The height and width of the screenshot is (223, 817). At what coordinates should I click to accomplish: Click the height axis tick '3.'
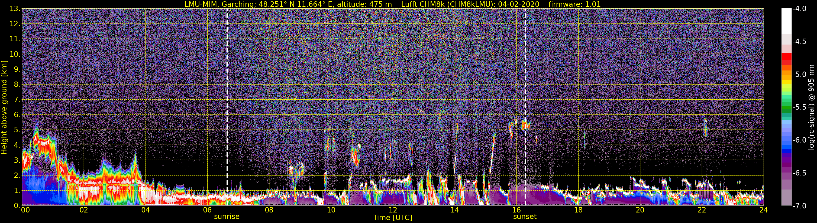tap(17, 160)
